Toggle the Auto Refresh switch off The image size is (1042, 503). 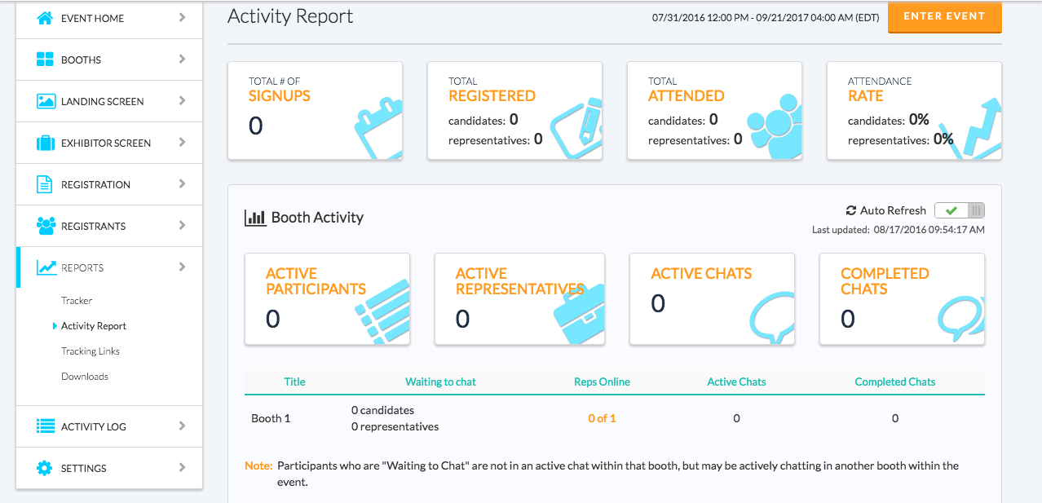(960, 210)
